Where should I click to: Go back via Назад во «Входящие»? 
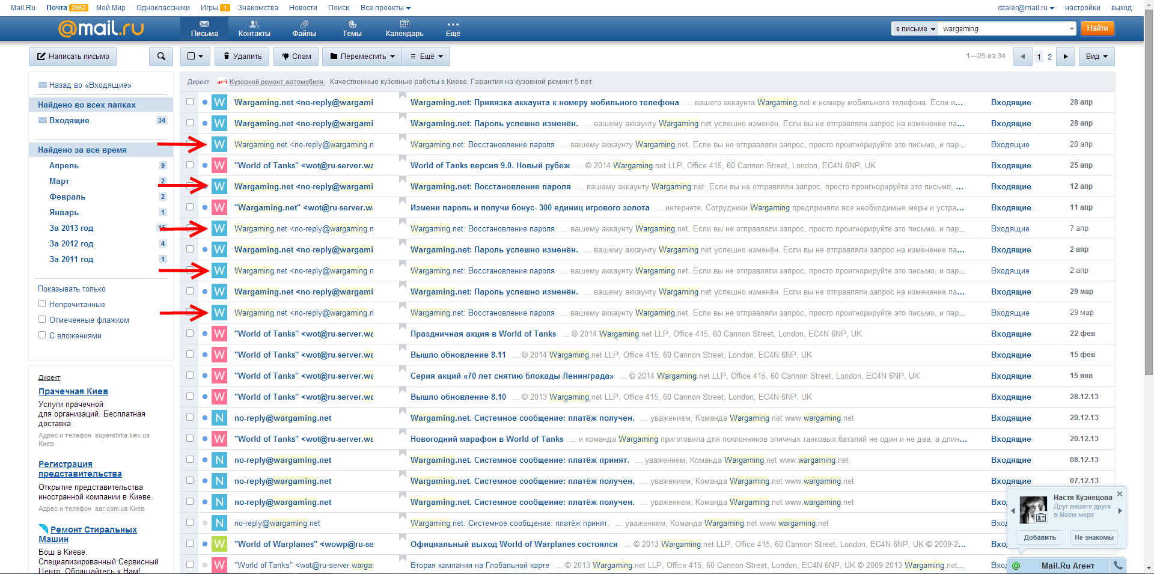click(x=90, y=85)
